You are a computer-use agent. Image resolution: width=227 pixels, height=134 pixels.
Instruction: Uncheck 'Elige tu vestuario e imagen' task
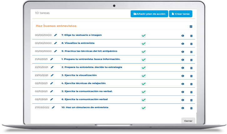click(144, 36)
